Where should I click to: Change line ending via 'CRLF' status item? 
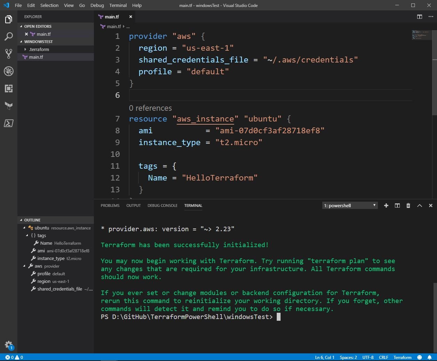[383, 357]
